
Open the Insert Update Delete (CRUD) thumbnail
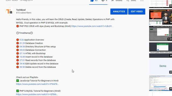(x=161, y=50)
